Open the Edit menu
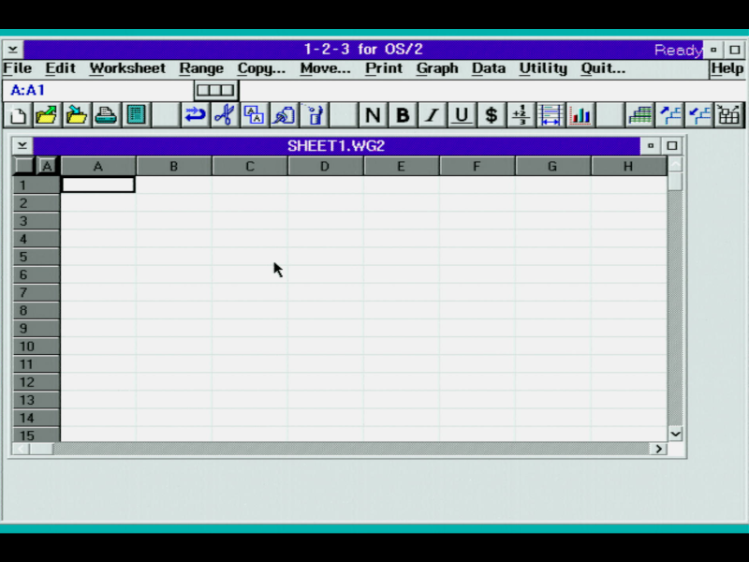Image resolution: width=749 pixels, height=562 pixels. point(61,68)
